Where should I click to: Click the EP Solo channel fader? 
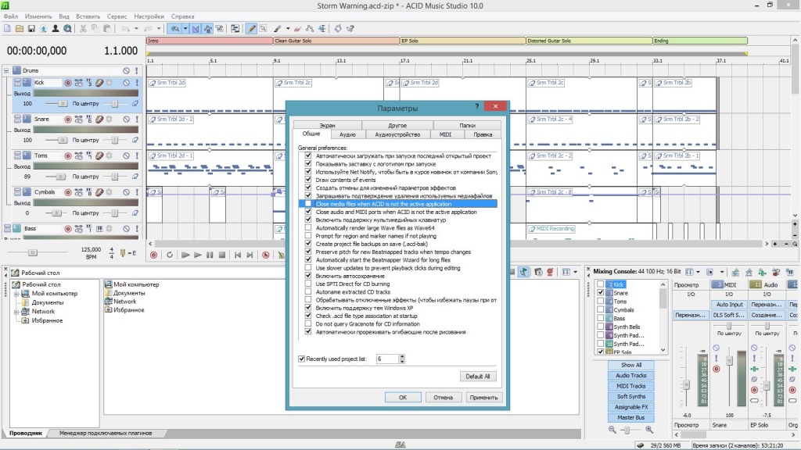(x=767, y=386)
